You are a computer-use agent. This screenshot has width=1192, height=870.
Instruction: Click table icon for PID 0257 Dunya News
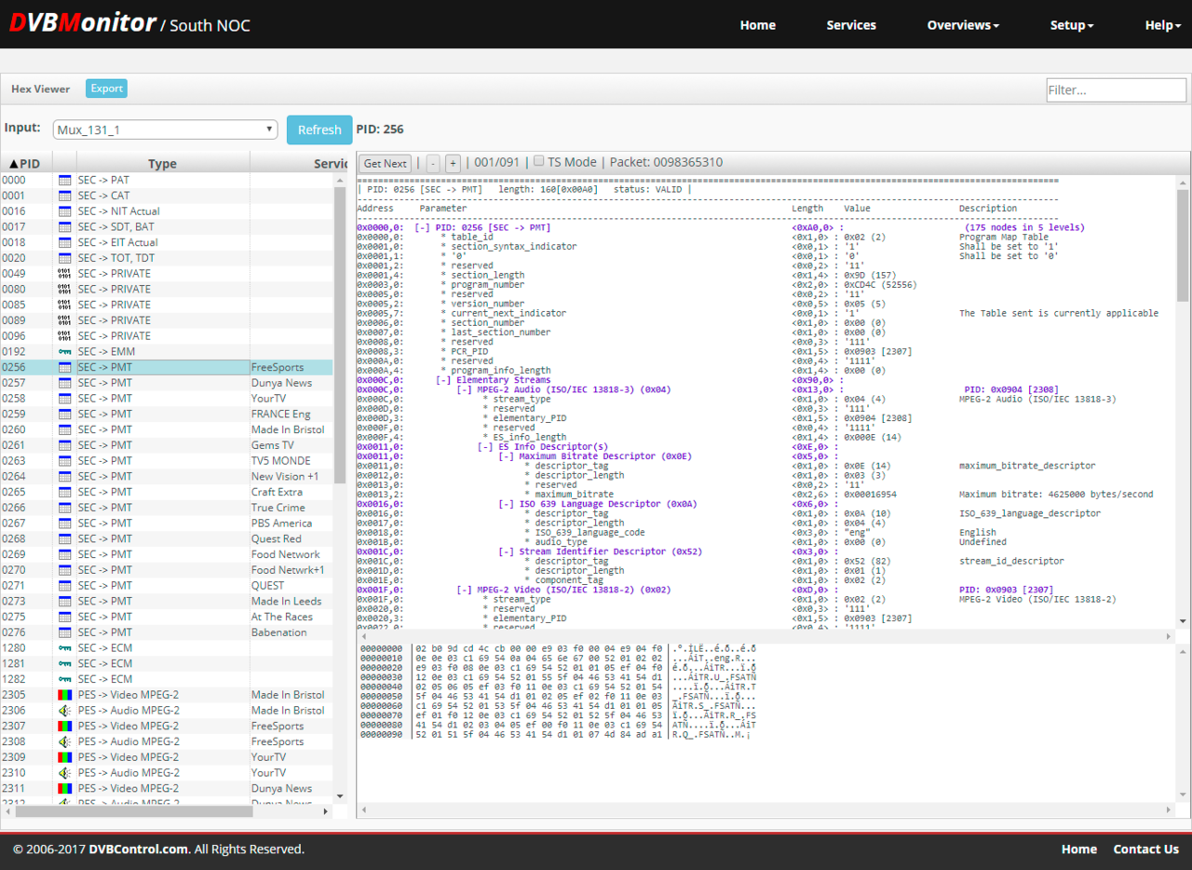65,383
